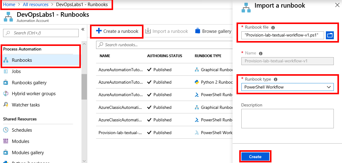
Task: Click the Import a runbook download icon
Action: point(148,31)
